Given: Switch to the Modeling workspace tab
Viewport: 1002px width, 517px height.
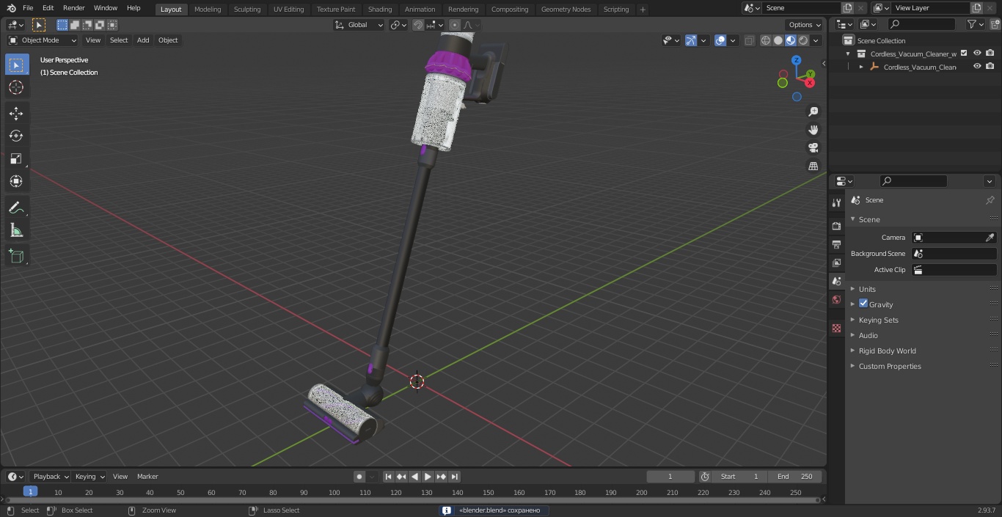Looking at the screenshot, I should pyautogui.click(x=208, y=9).
